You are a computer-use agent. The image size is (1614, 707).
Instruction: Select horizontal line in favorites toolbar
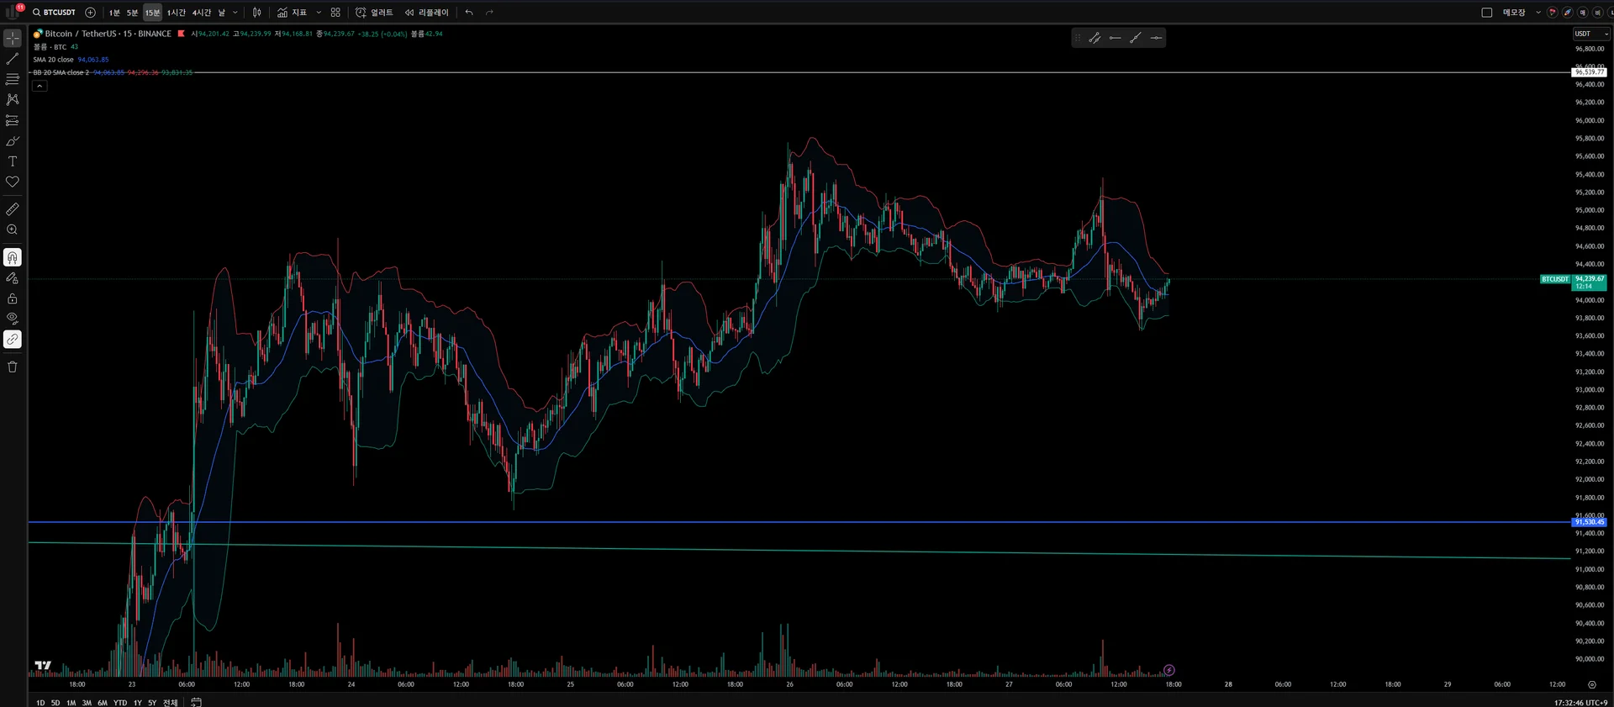click(1156, 38)
